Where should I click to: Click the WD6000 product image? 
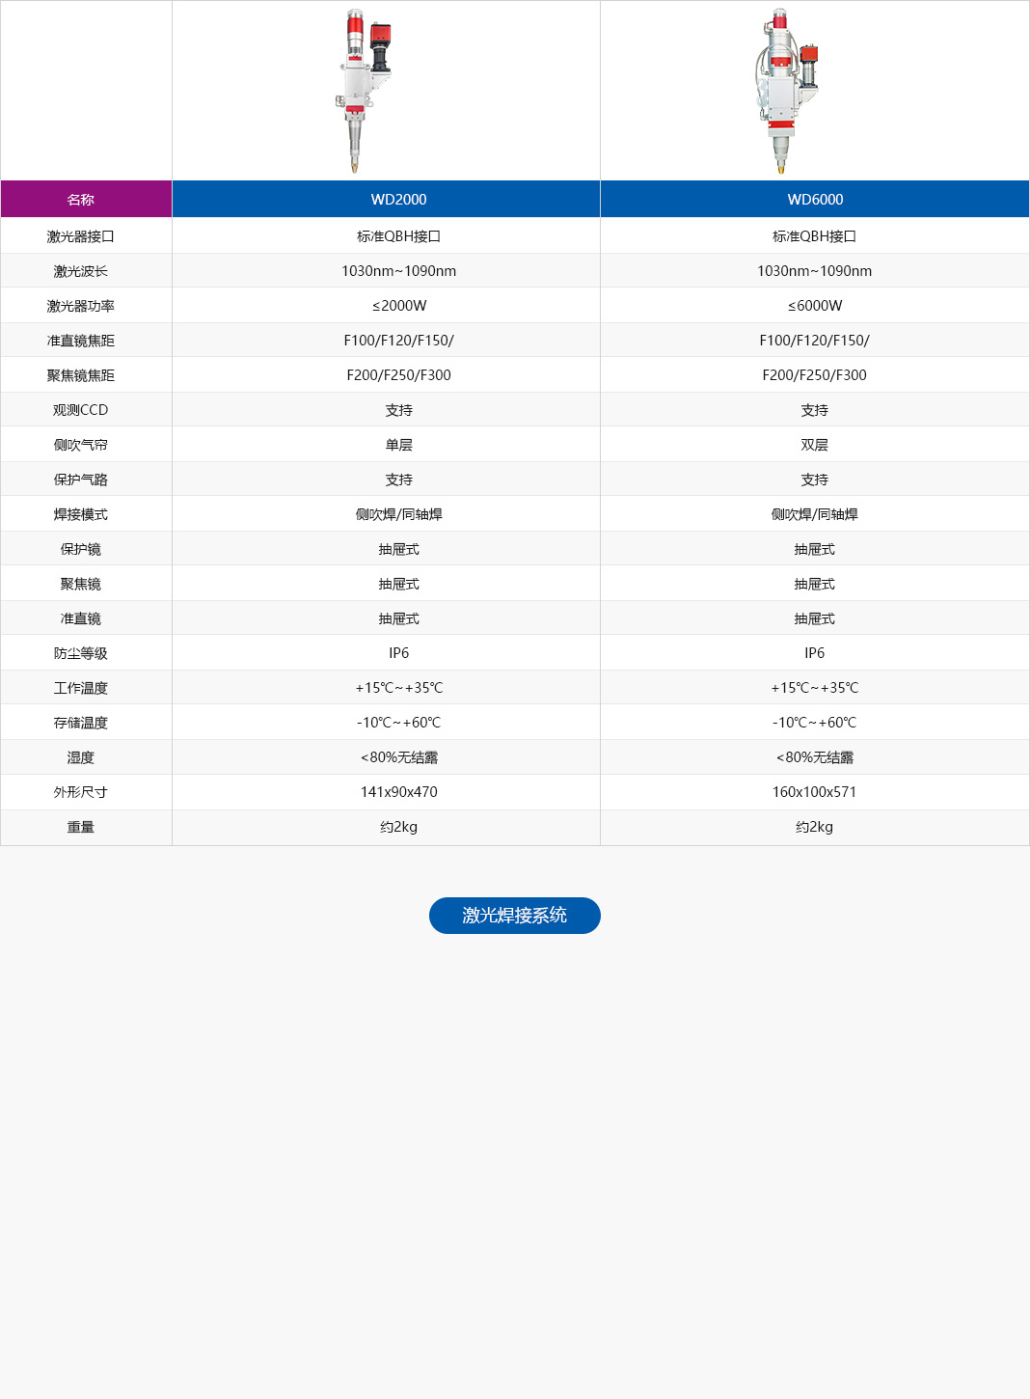(x=789, y=91)
